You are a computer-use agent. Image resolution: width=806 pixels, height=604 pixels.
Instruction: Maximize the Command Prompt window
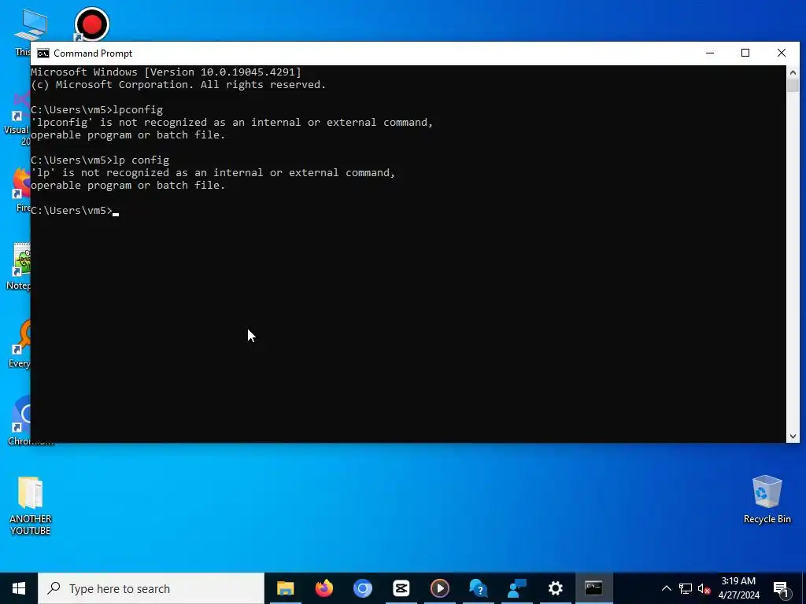tap(745, 53)
